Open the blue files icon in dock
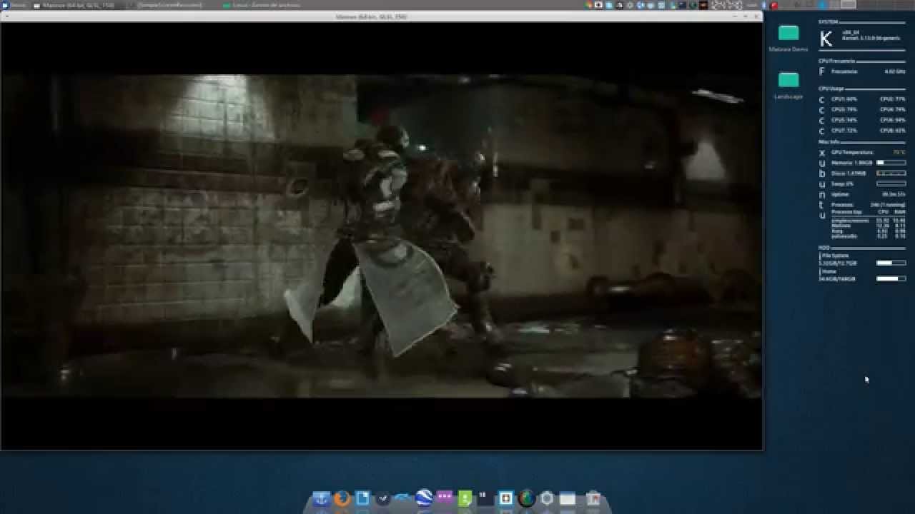Screen dimensions: 915x514 tap(362, 498)
